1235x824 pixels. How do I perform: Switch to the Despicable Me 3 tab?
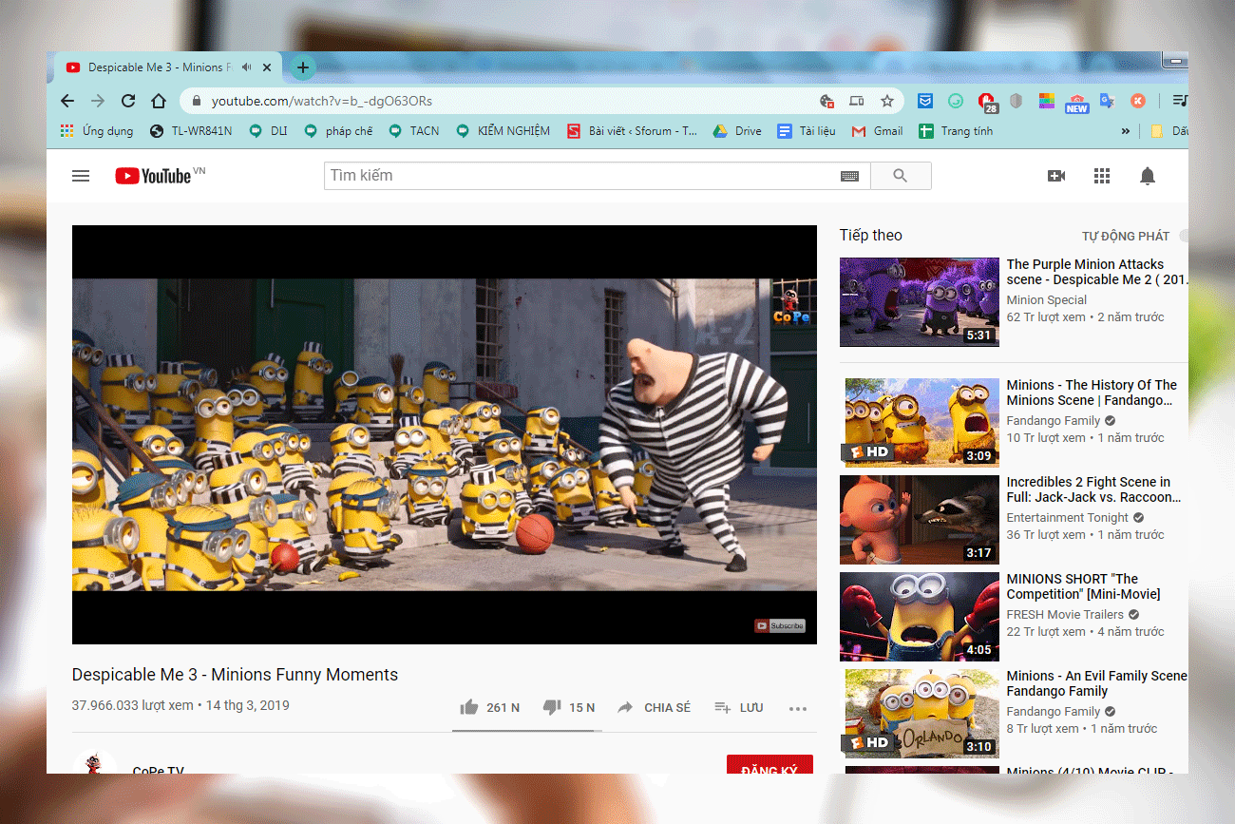point(169,67)
